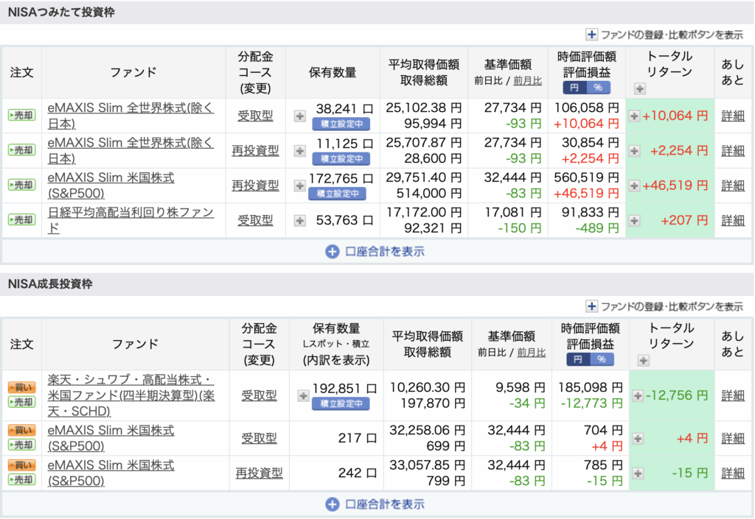Click 買い button for 楽天・シュワブ・高配当株式 fund

pyautogui.click(x=21, y=387)
